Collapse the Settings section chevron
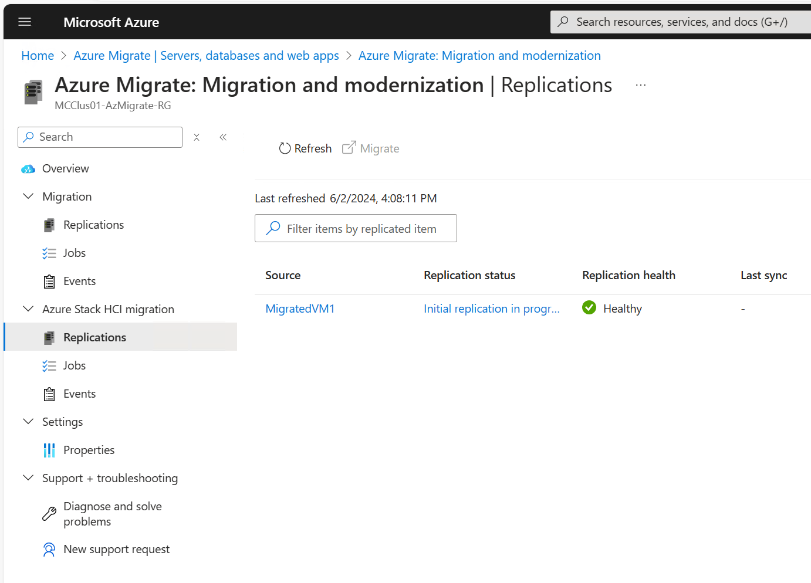This screenshot has height=583, width=811. pos(28,422)
